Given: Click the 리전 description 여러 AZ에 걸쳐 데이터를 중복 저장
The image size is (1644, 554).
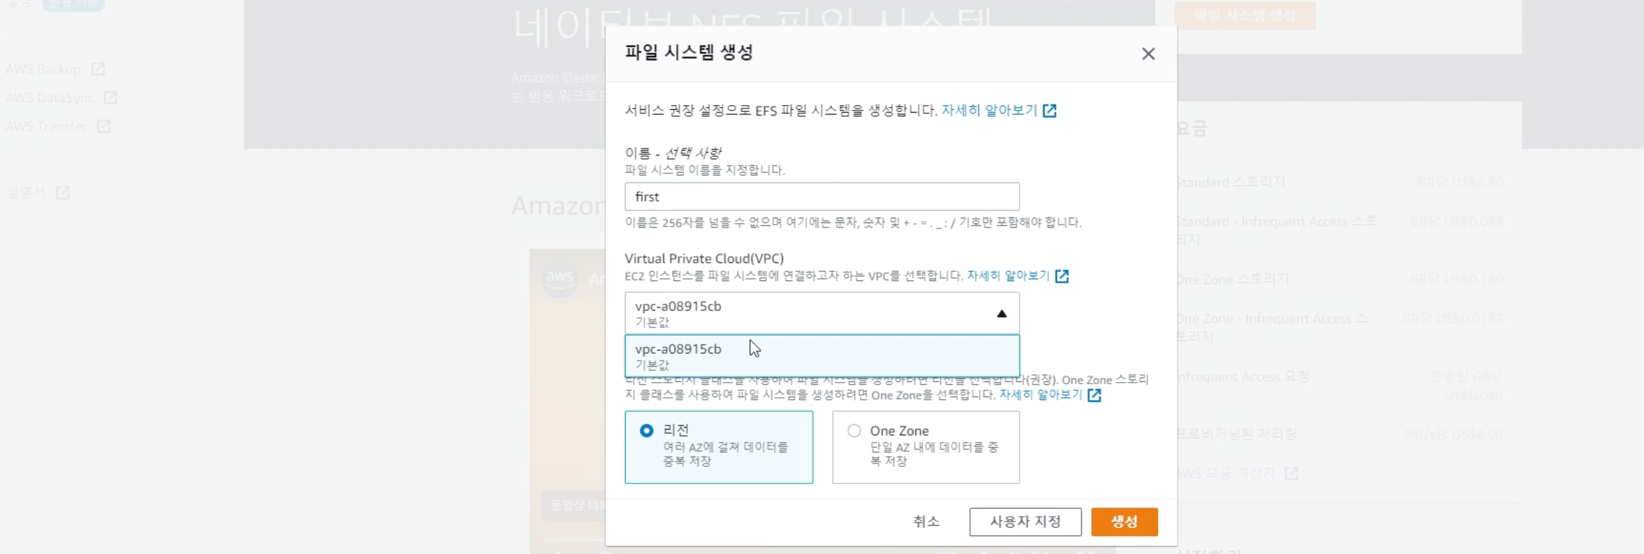Looking at the screenshot, I should point(725,454).
